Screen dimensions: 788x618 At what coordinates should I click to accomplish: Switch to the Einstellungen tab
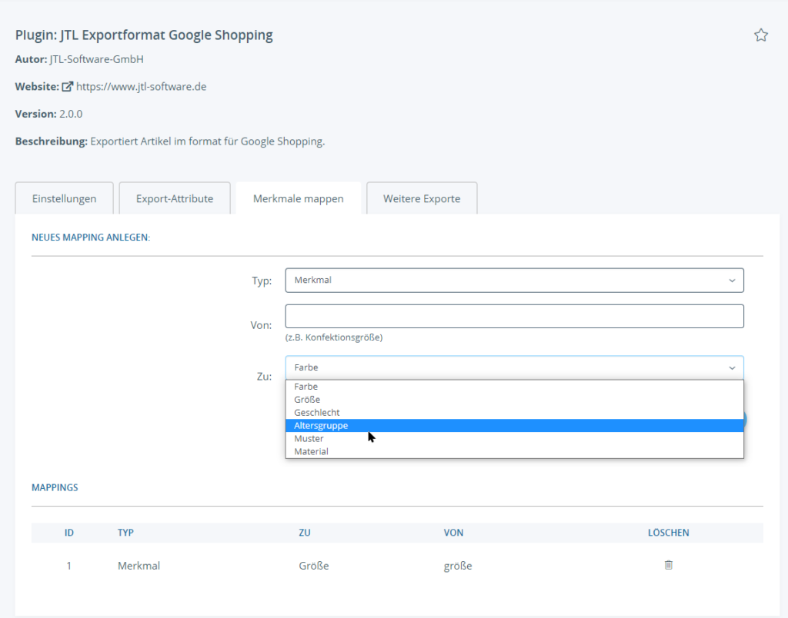tap(65, 198)
